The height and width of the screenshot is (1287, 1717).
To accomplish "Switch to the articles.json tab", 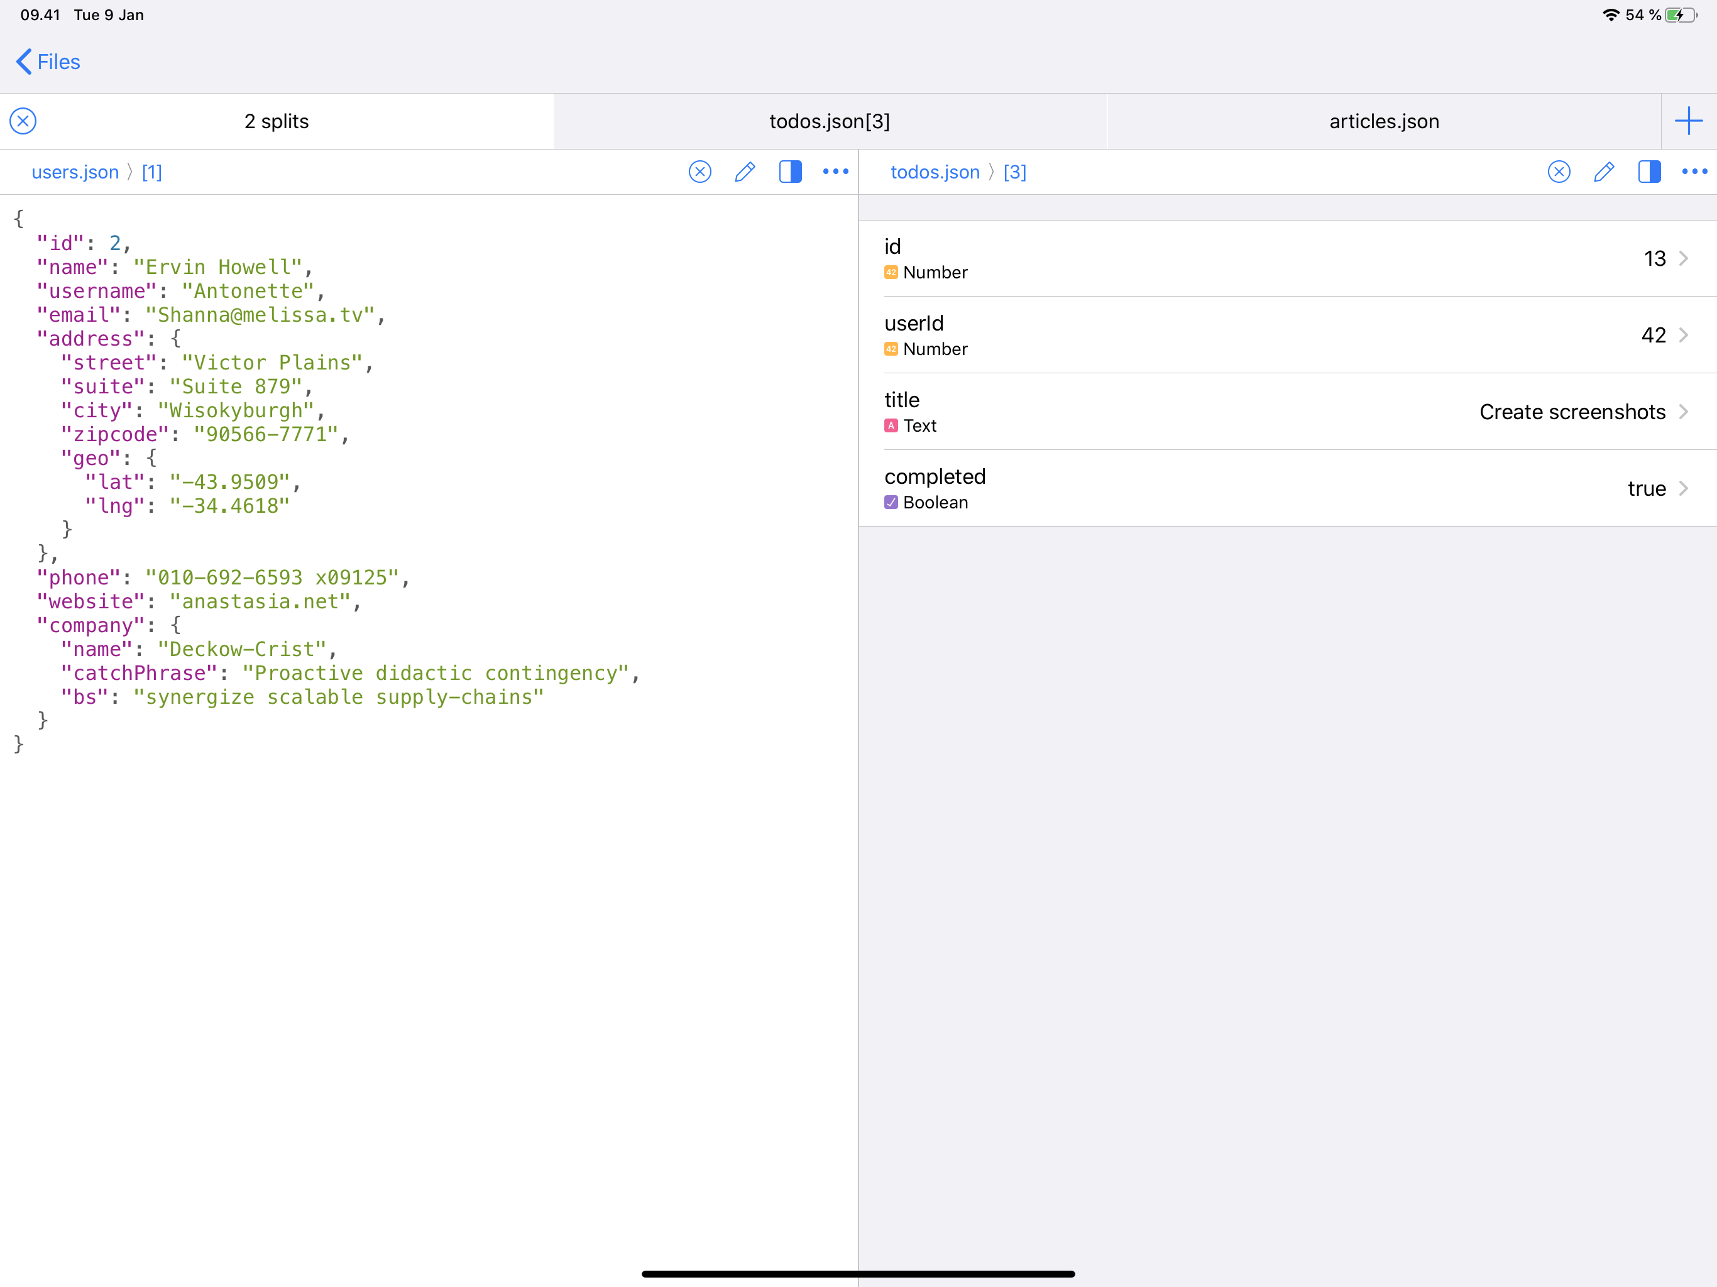I will 1383,121.
